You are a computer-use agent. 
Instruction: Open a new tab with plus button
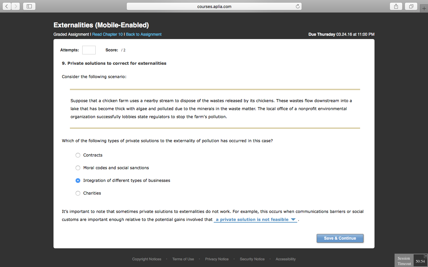[x=424, y=8]
